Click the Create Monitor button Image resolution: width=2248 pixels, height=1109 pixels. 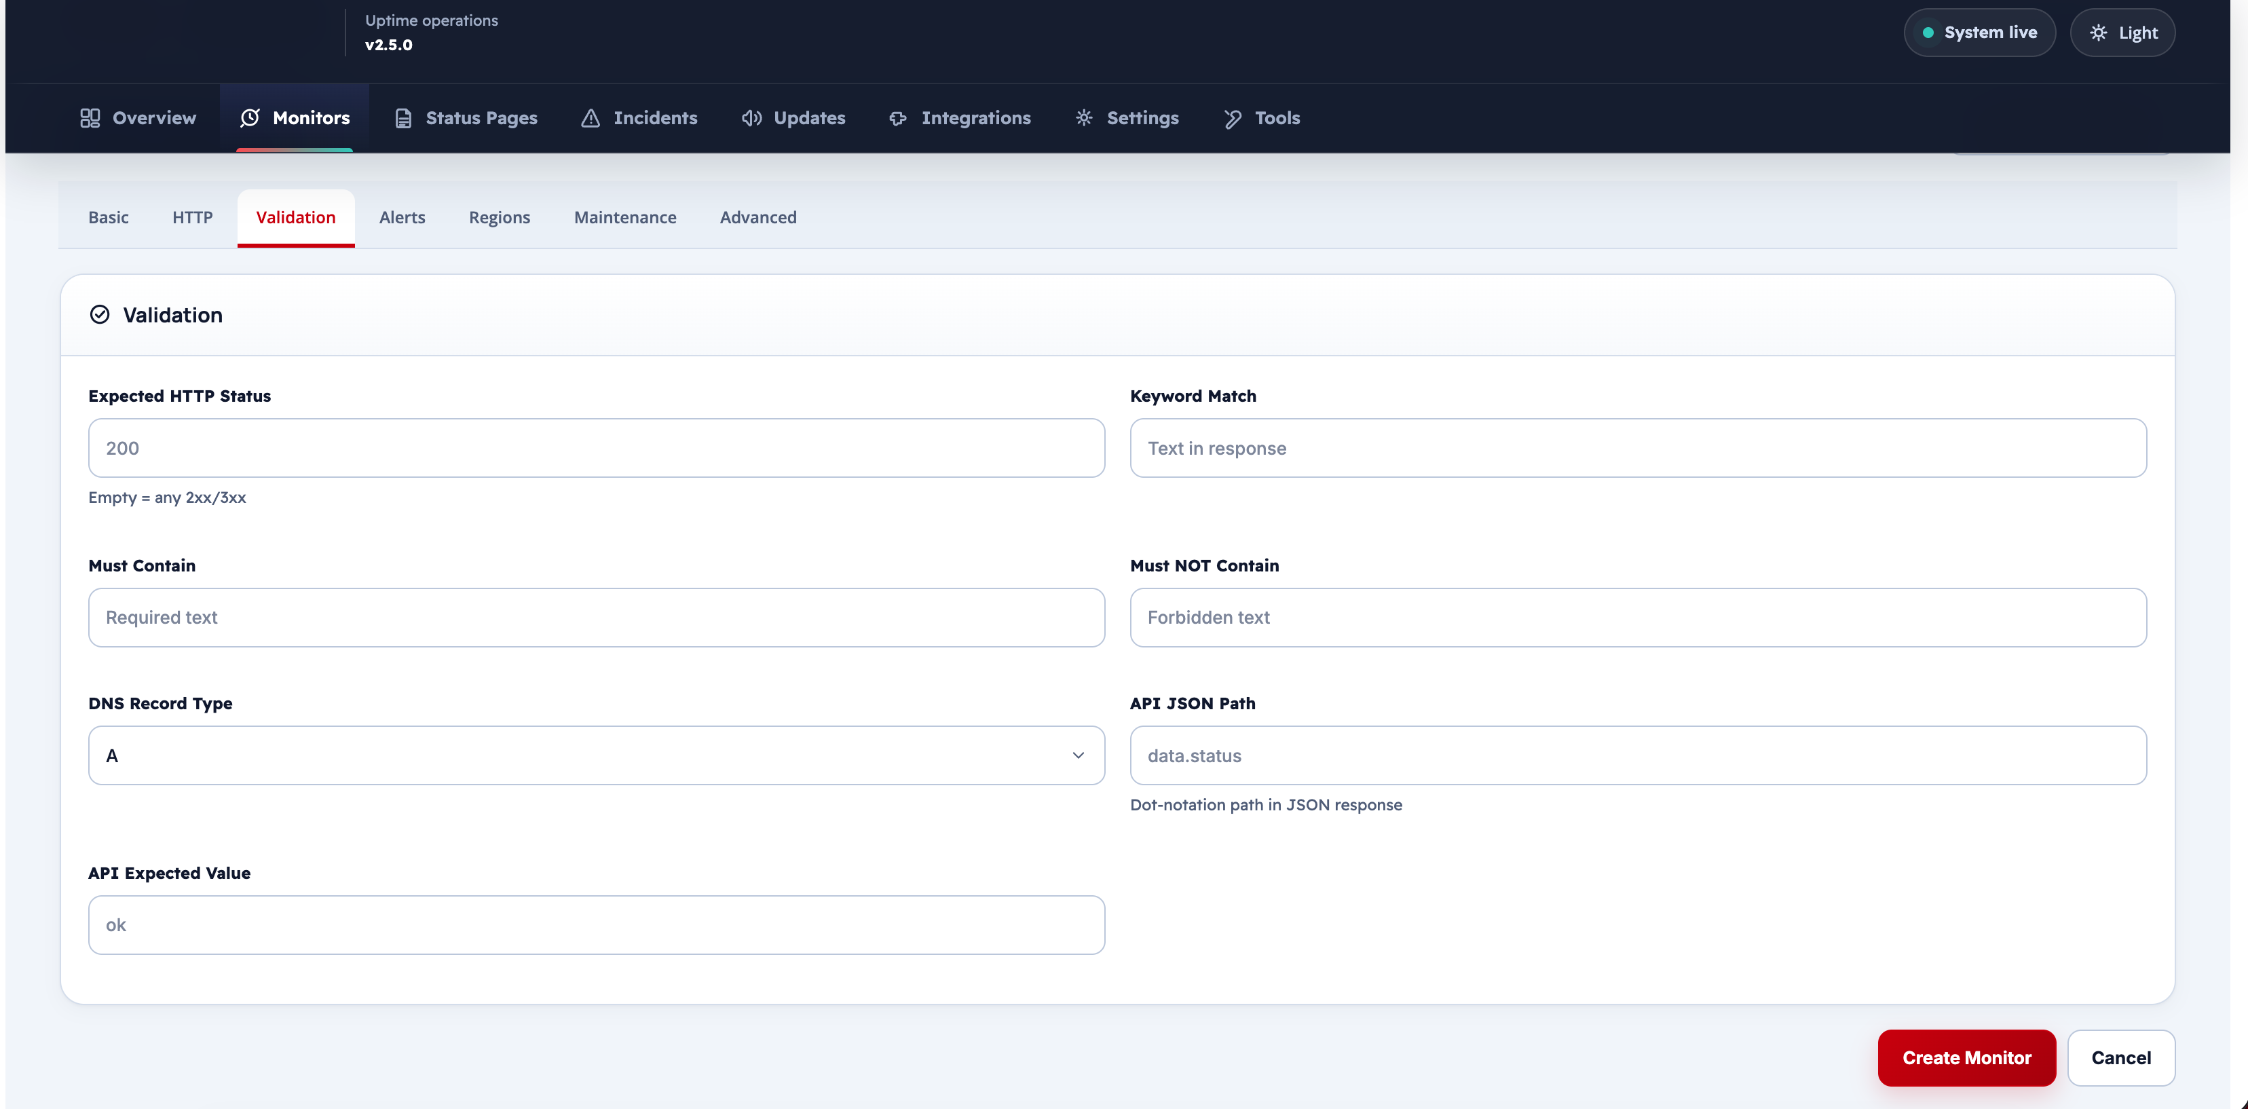[x=1967, y=1057]
